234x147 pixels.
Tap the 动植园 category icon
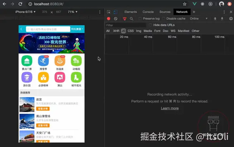(76, 61)
